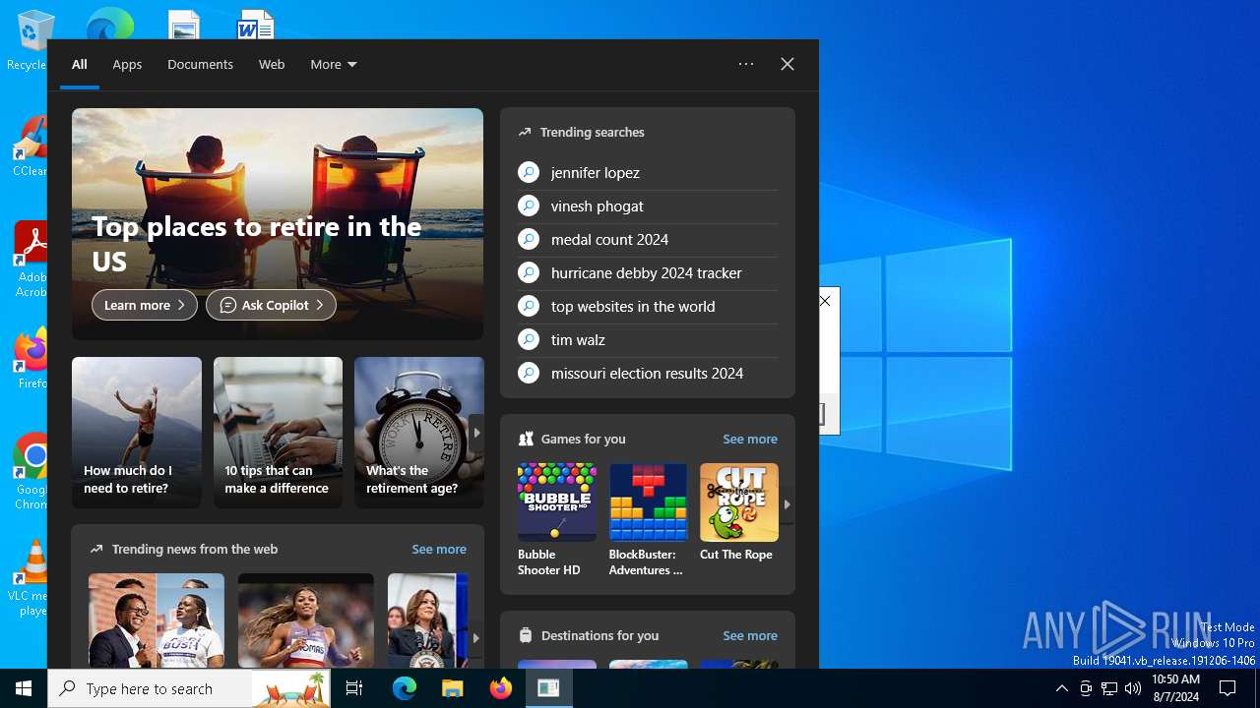
Task: Click the search icon next to medal count 2024
Action: click(x=529, y=239)
